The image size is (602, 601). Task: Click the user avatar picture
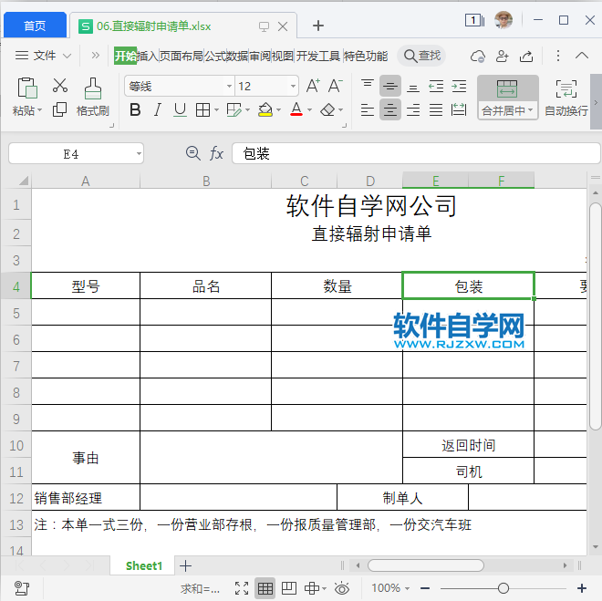503,20
